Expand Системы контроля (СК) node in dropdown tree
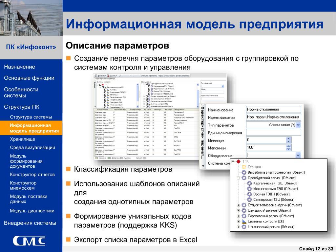This screenshot has height=252, width=336. coord(238,221)
